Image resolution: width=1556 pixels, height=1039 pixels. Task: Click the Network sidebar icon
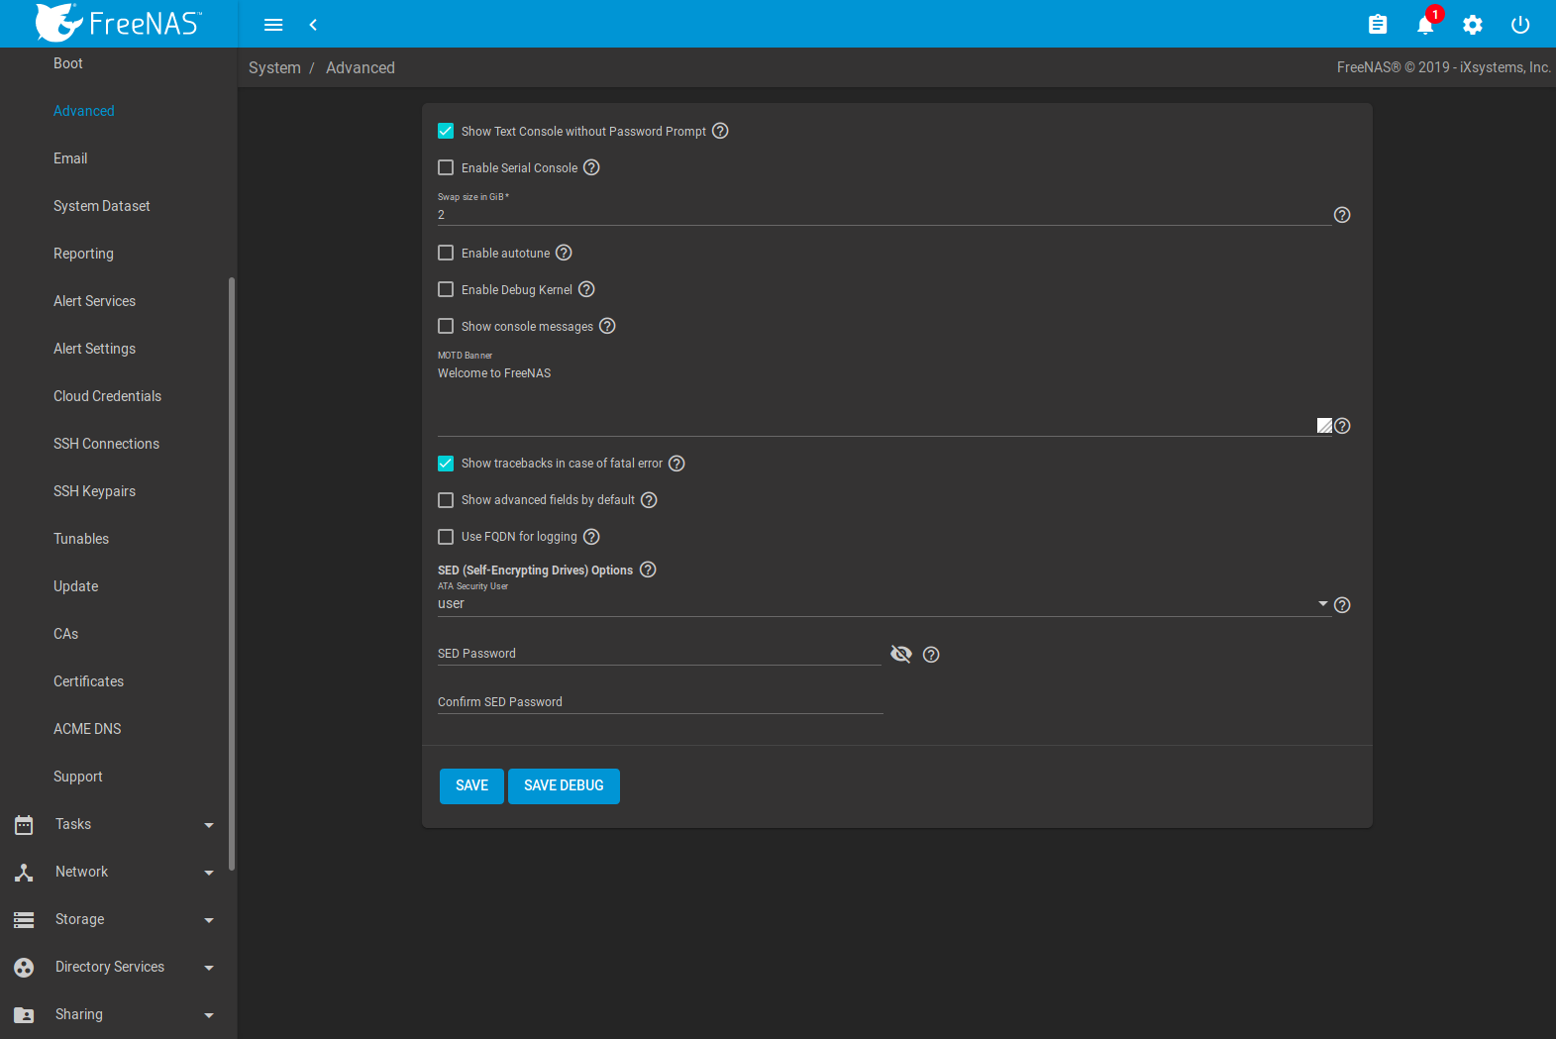tap(24, 873)
